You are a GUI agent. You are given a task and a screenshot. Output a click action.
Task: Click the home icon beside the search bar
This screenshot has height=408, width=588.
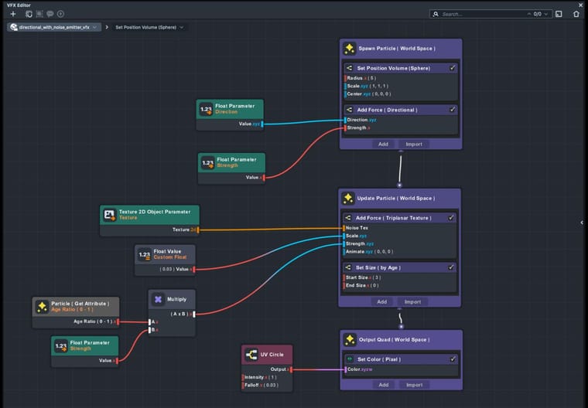(576, 14)
